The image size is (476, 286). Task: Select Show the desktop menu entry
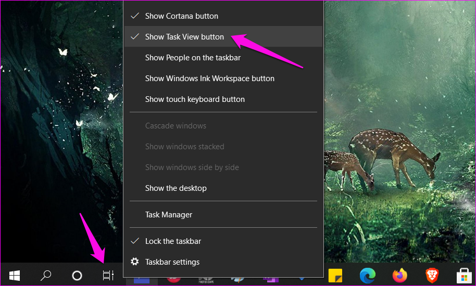pyautogui.click(x=176, y=188)
